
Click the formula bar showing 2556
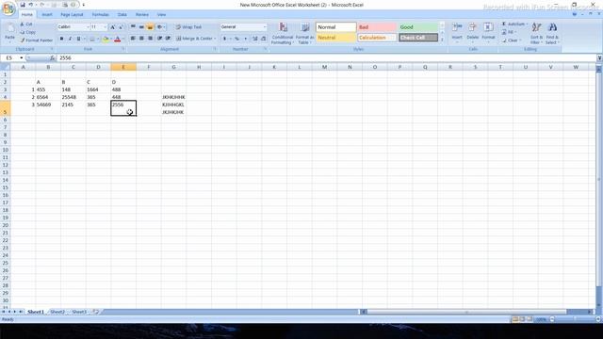coord(326,58)
